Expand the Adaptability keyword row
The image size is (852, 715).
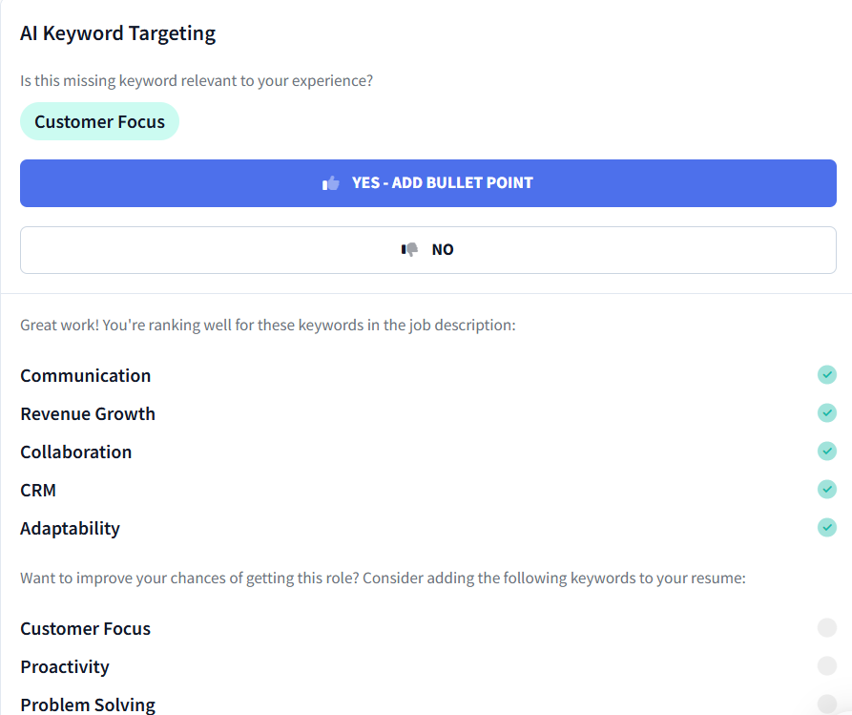tap(70, 528)
